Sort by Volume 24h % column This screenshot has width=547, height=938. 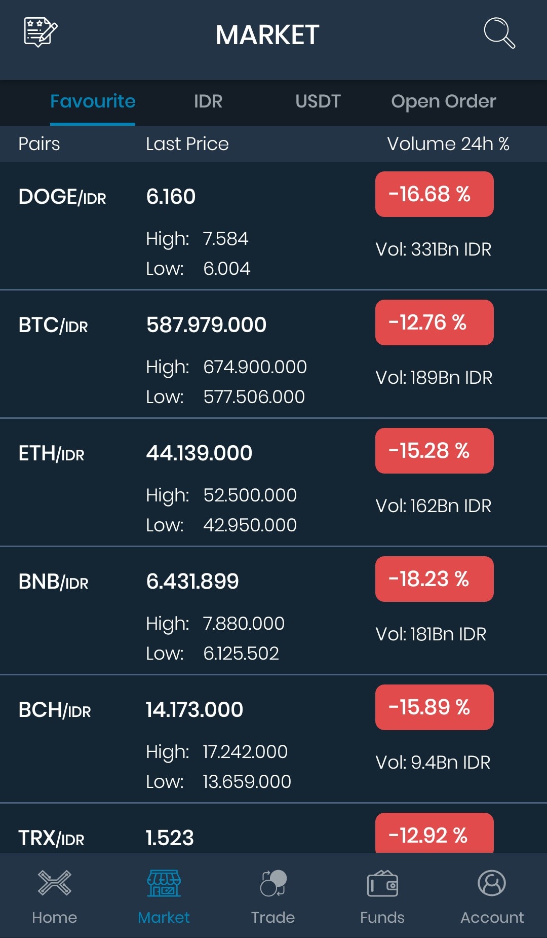click(x=448, y=144)
